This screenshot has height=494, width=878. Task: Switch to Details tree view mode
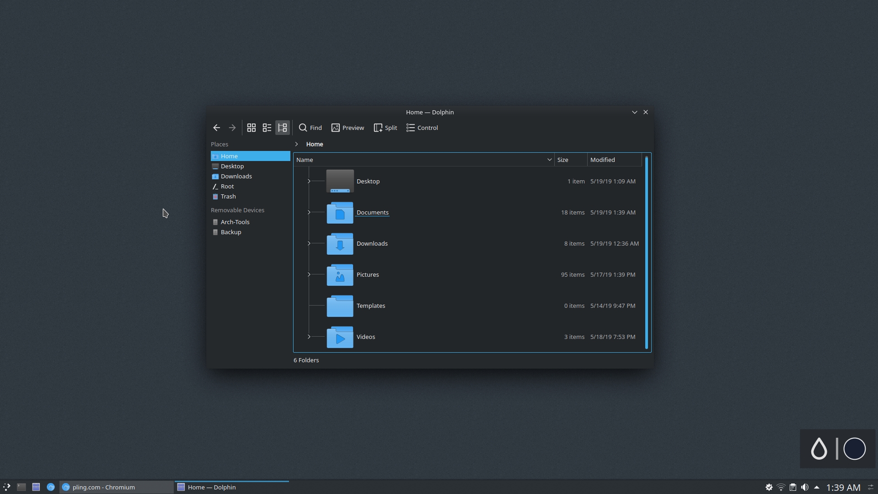tap(283, 128)
